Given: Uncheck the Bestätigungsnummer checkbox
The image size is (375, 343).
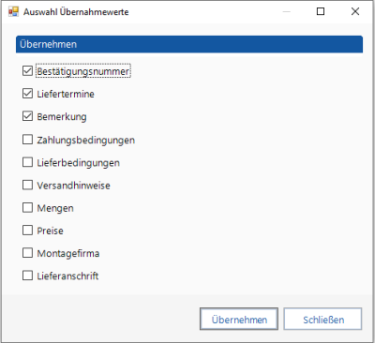Looking at the screenshot, I should [x=27, y=71].
